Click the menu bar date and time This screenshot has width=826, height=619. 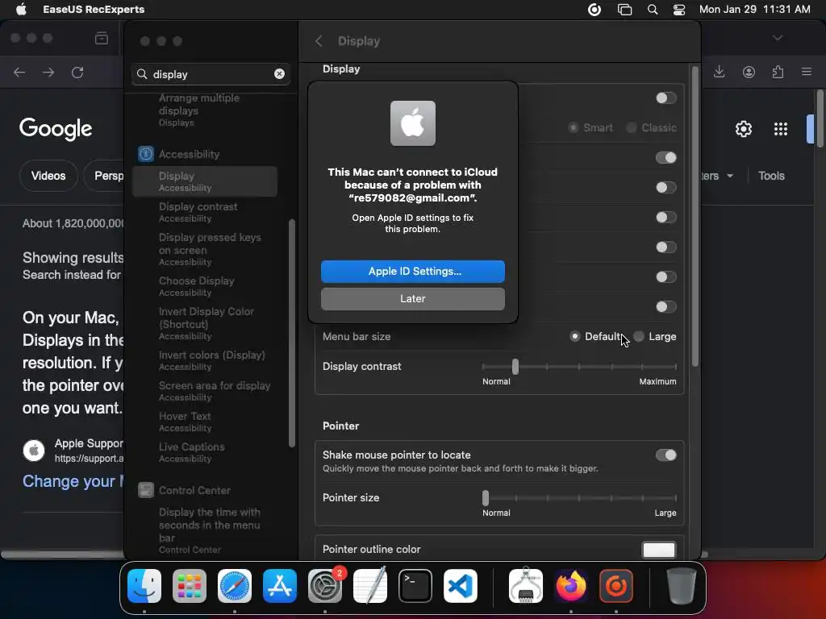754,10
